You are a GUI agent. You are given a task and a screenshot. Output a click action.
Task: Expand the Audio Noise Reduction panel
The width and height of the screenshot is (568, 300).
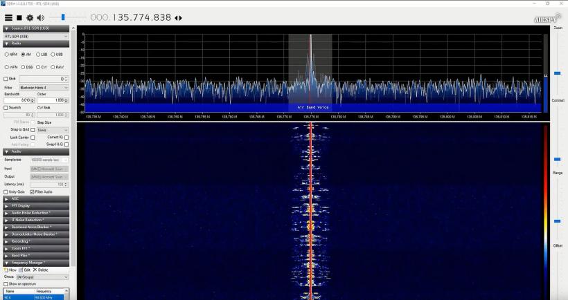coord(36,213)
